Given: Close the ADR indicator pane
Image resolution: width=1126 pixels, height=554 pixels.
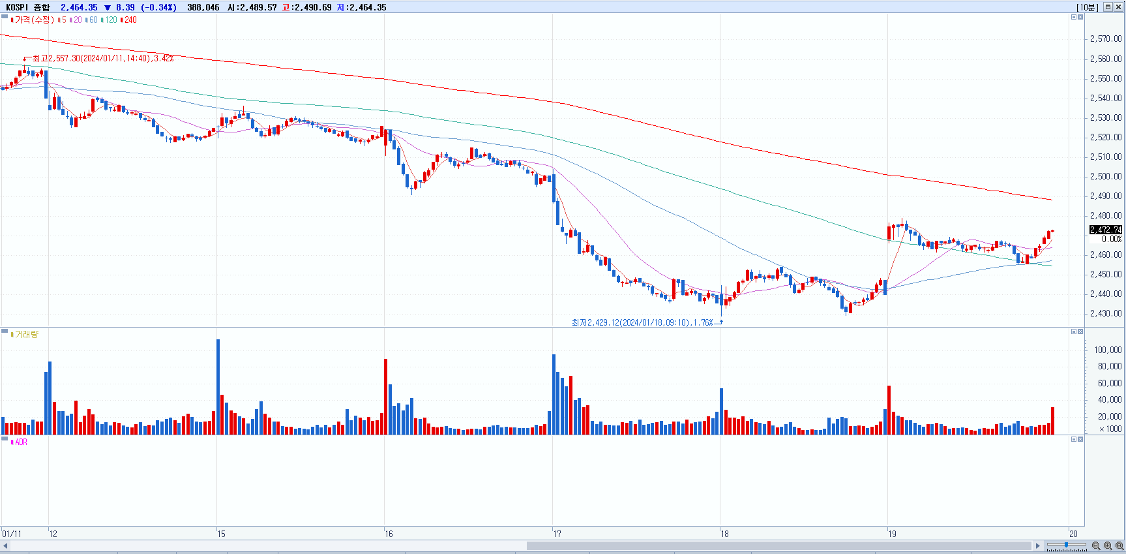Looking at the screenshot, I should tap(1080, 439).
